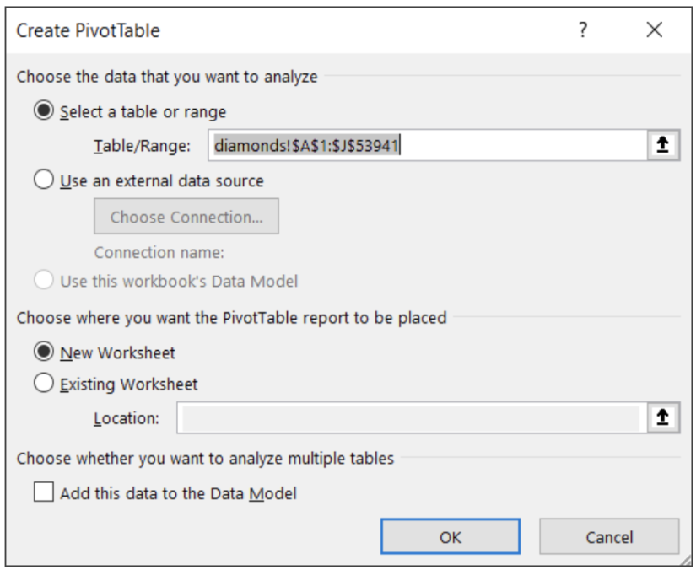Select the 'Use an external data source' option

43,180
